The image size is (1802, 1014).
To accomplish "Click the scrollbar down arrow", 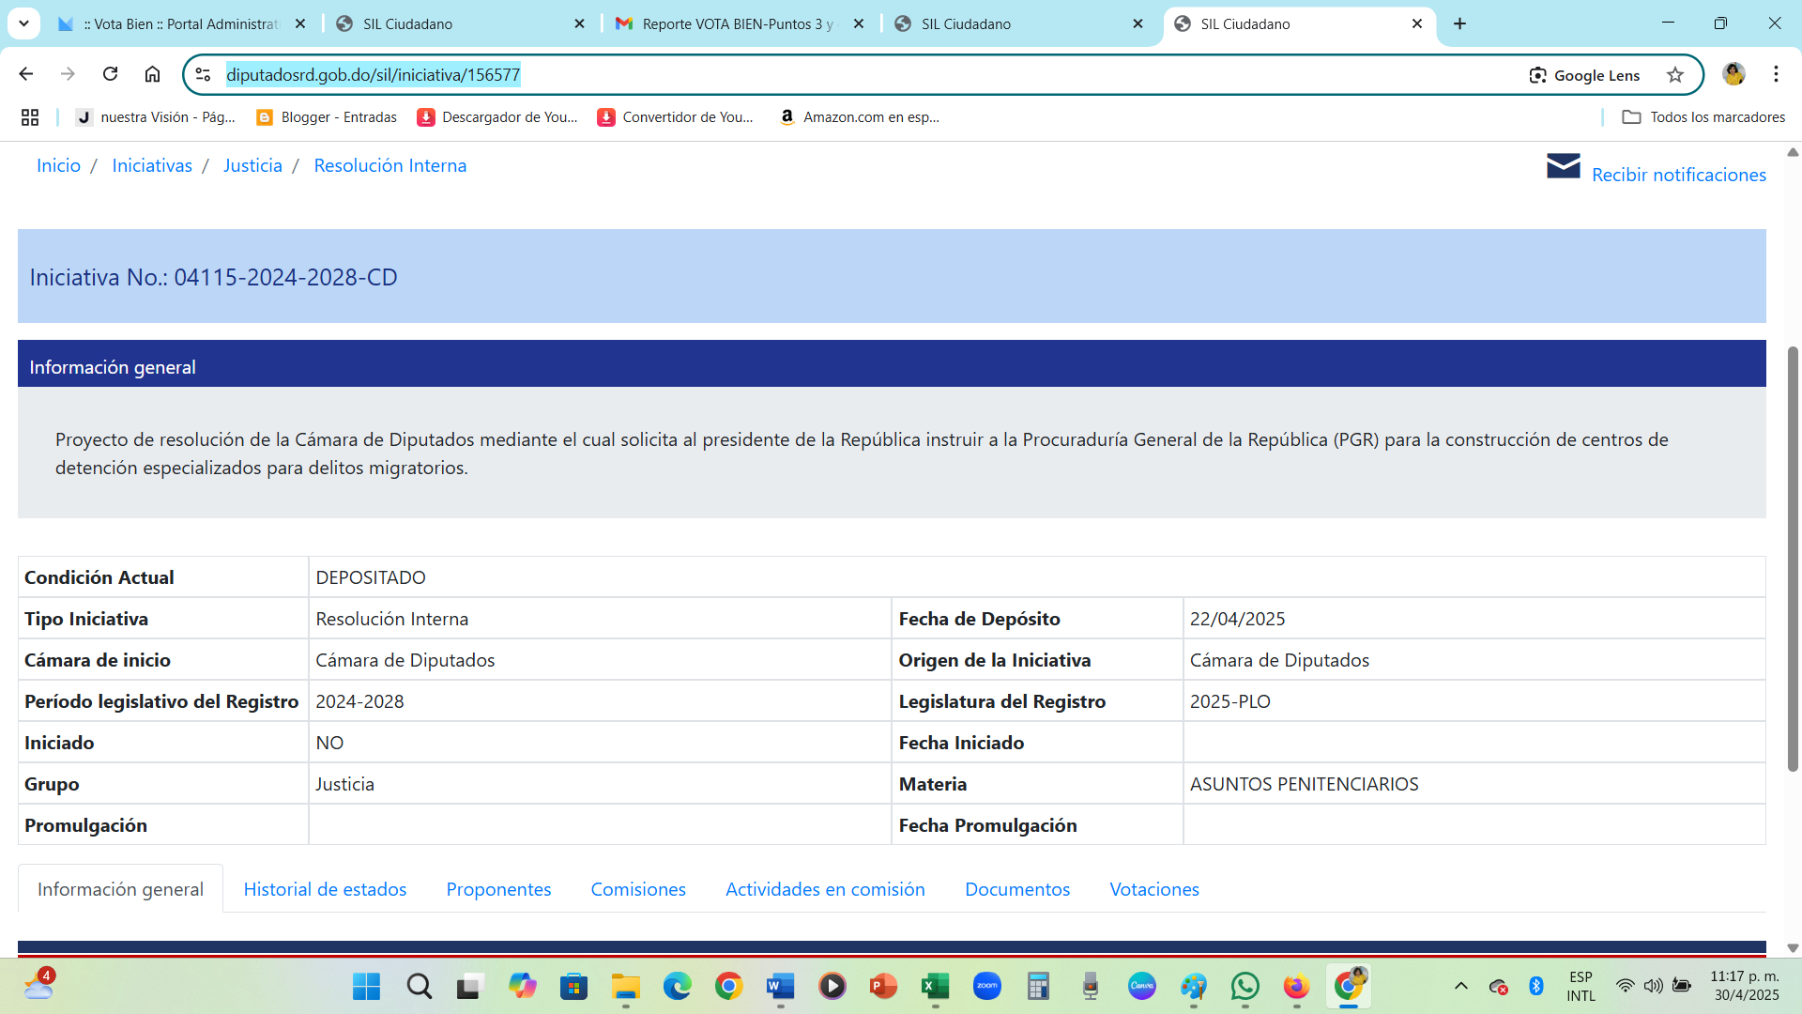I will (x=1793, y=948).
